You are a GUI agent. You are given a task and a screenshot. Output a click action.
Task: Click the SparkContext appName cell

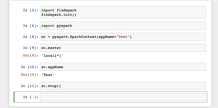click(x=123, y=37)
